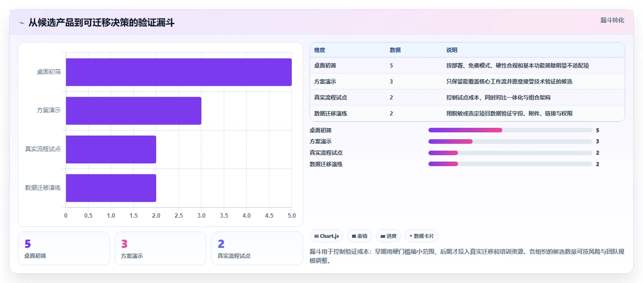Click the 真实流程试点 bar in chart
643x283 pixels.
pos(111,149)
